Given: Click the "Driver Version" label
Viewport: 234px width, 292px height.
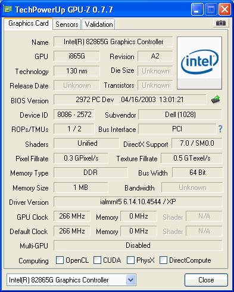Looking at the screenshot, I should (x=29, y=202).
